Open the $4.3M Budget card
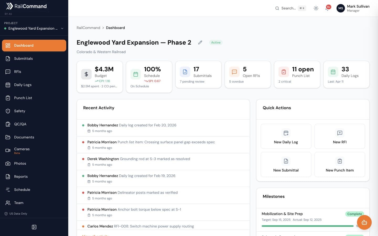Image resolution: width=378 pixels, height=236 pixels. click(100, 77)
